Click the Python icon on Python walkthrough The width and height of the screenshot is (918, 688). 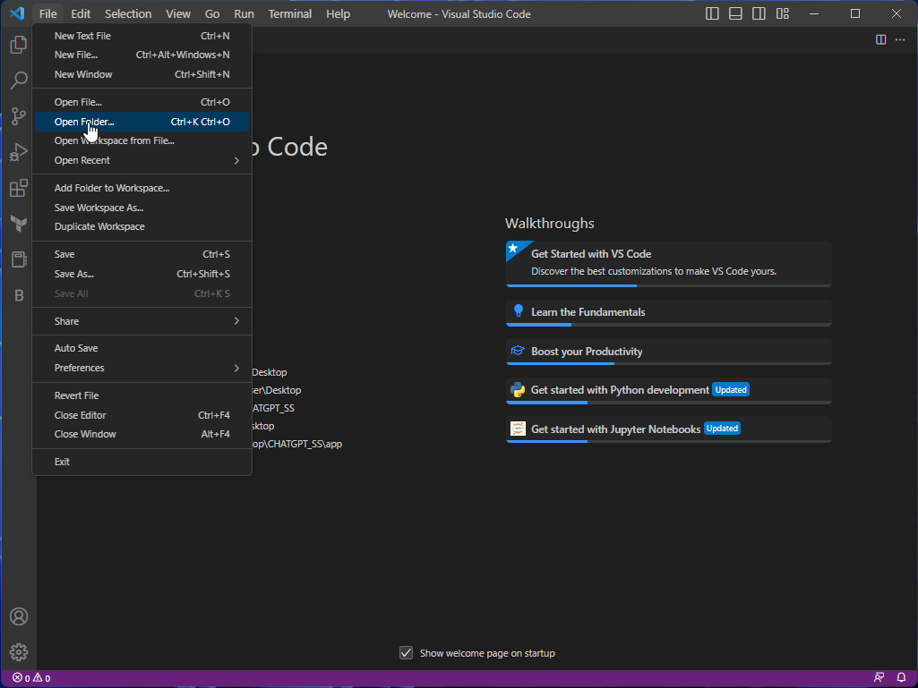point(518,390)
